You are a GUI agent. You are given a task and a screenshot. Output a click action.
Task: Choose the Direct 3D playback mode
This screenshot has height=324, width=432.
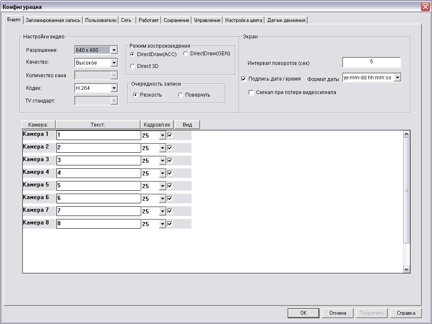(132, 66)
